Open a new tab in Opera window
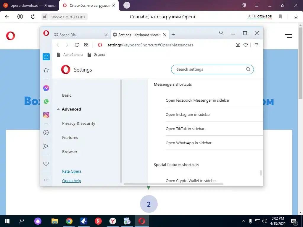Viewport: 303px width, 227px height. click(x=173, y=35)
